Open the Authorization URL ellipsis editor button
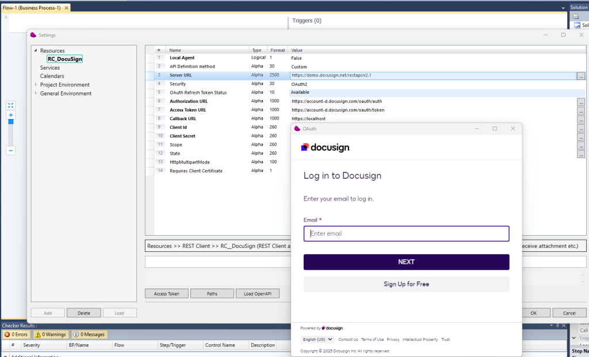The image size is (589, 357). 581,102
